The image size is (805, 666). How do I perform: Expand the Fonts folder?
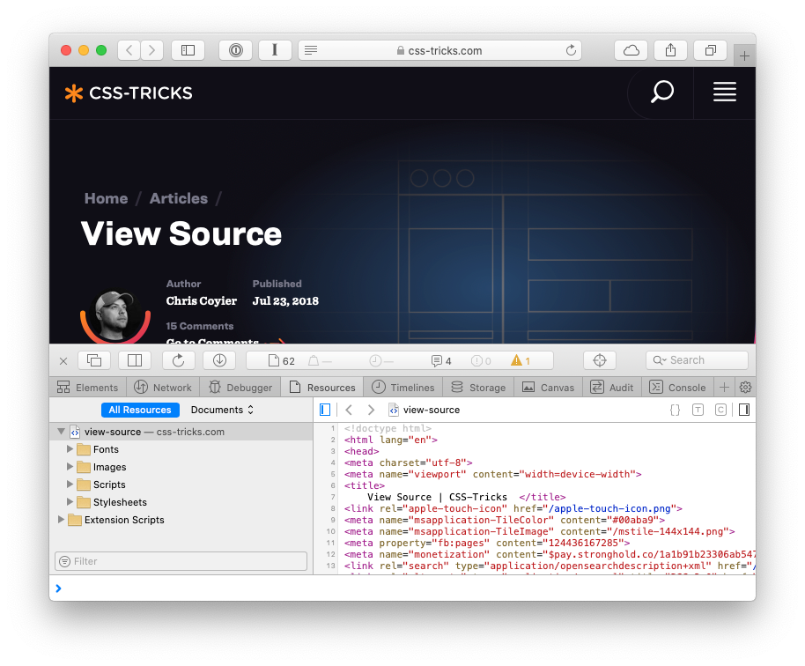(70, 449)
